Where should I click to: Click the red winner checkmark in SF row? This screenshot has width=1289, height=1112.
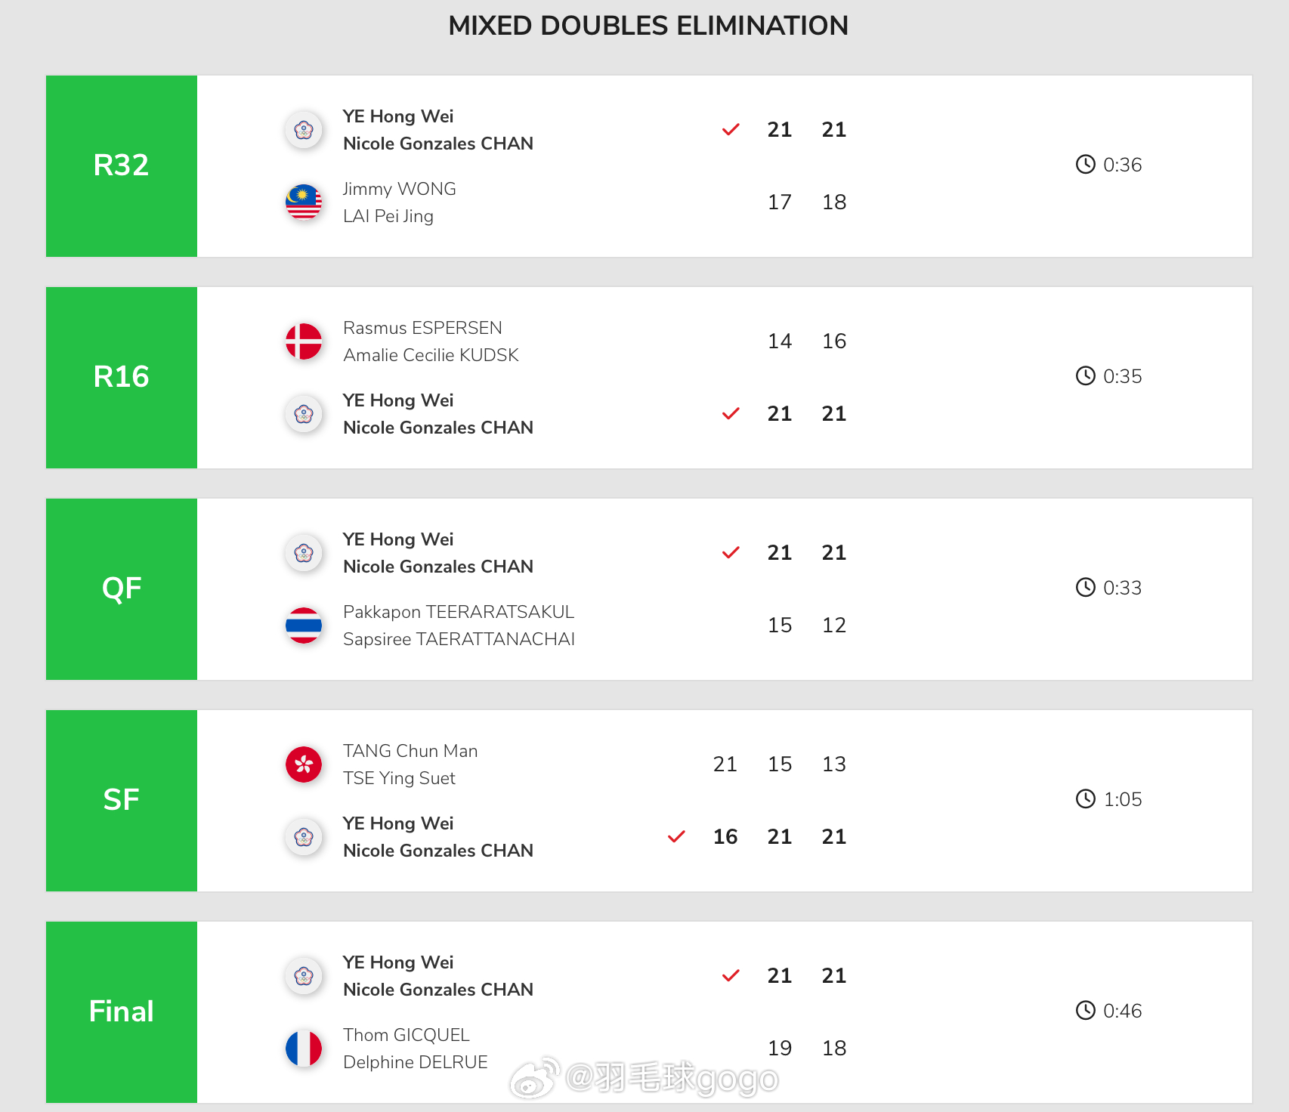[676, 837]
